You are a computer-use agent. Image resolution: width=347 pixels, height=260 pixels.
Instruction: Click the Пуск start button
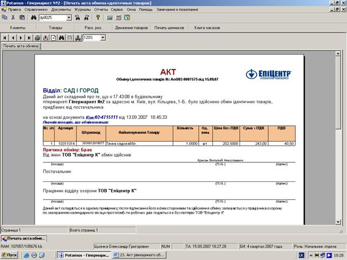click(x=9, y=255)
